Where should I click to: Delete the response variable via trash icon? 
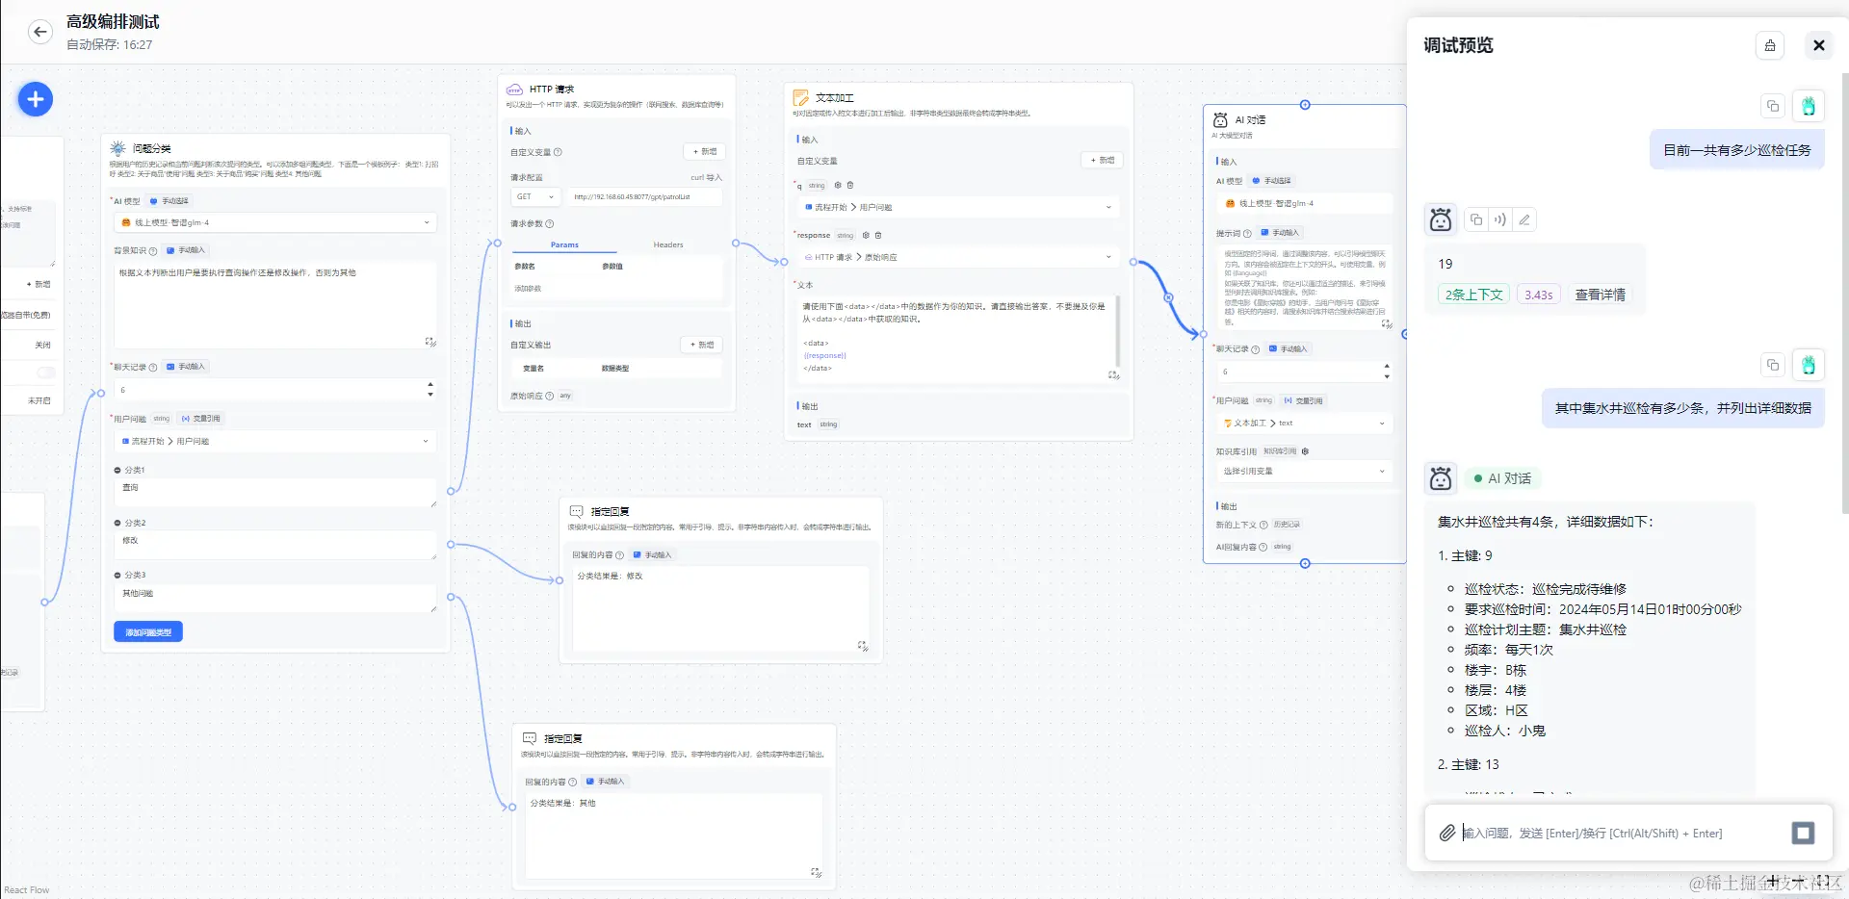(877, 235)
